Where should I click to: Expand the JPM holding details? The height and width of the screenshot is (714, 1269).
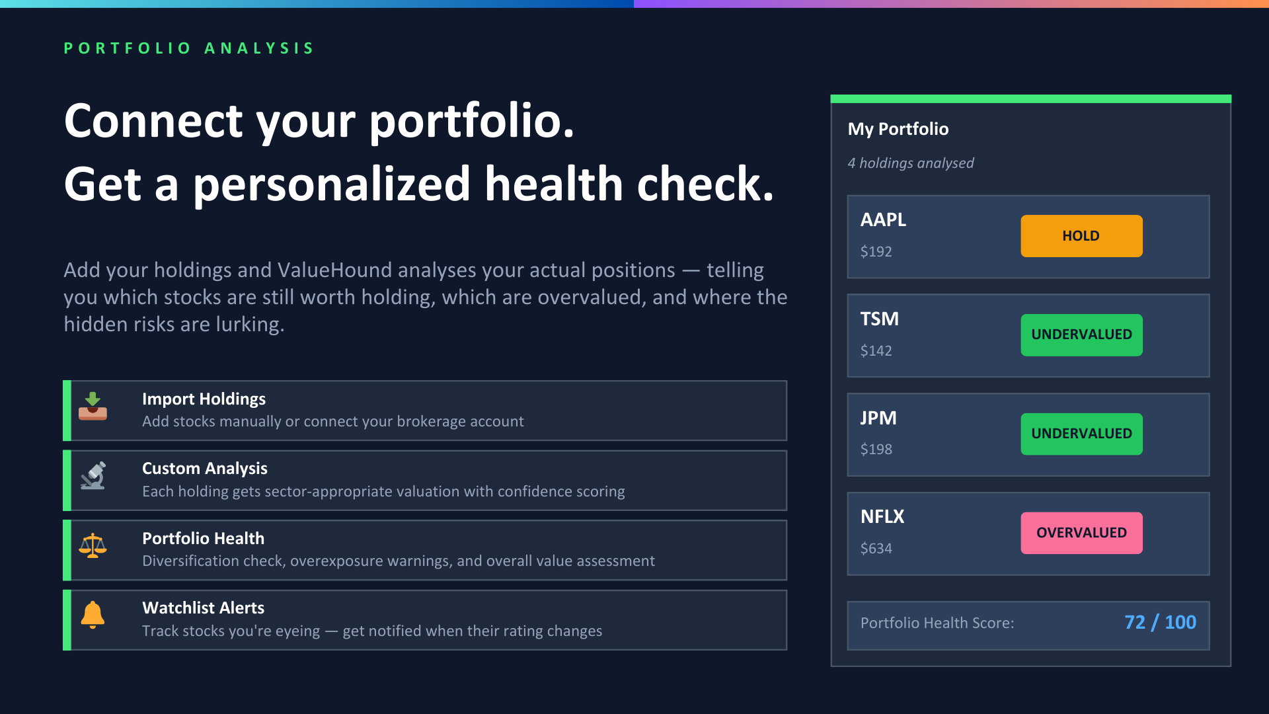[x=1028, y=434]
